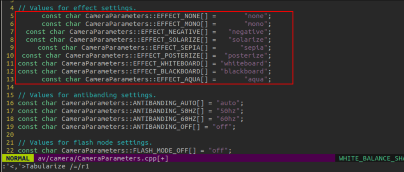Click the "blackboard" string value

click(244, 71)
